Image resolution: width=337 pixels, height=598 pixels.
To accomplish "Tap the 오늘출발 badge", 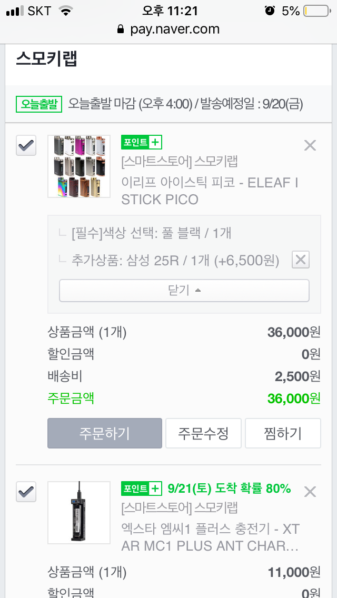I will [x=39, y=104].
